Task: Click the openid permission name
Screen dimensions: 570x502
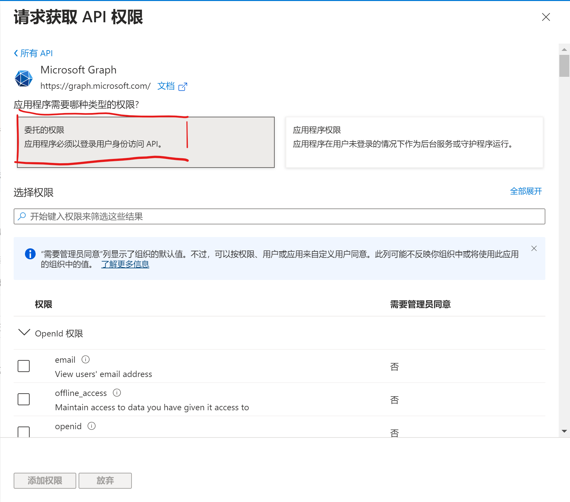Action: 68,427
